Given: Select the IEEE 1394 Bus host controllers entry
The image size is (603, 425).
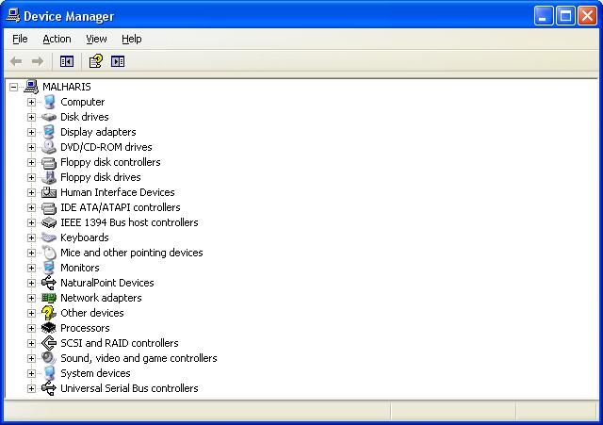Looking at the screenshot, I should click(129, 222).
